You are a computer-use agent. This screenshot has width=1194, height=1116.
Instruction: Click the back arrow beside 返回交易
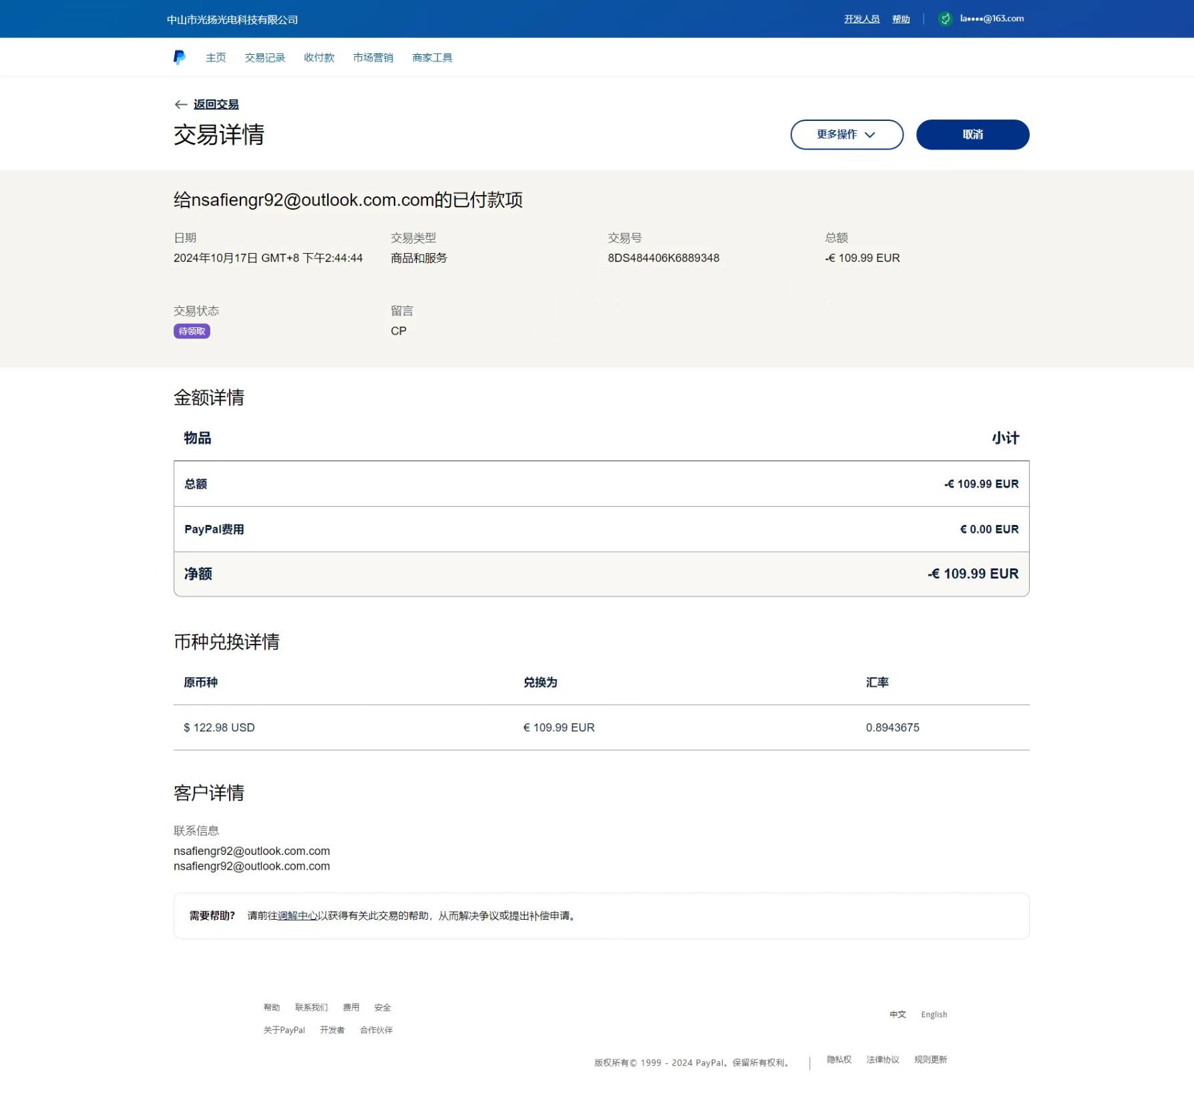180,104
